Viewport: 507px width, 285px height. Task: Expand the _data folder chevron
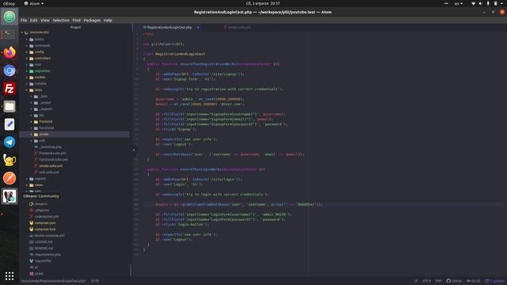(32, 97)
